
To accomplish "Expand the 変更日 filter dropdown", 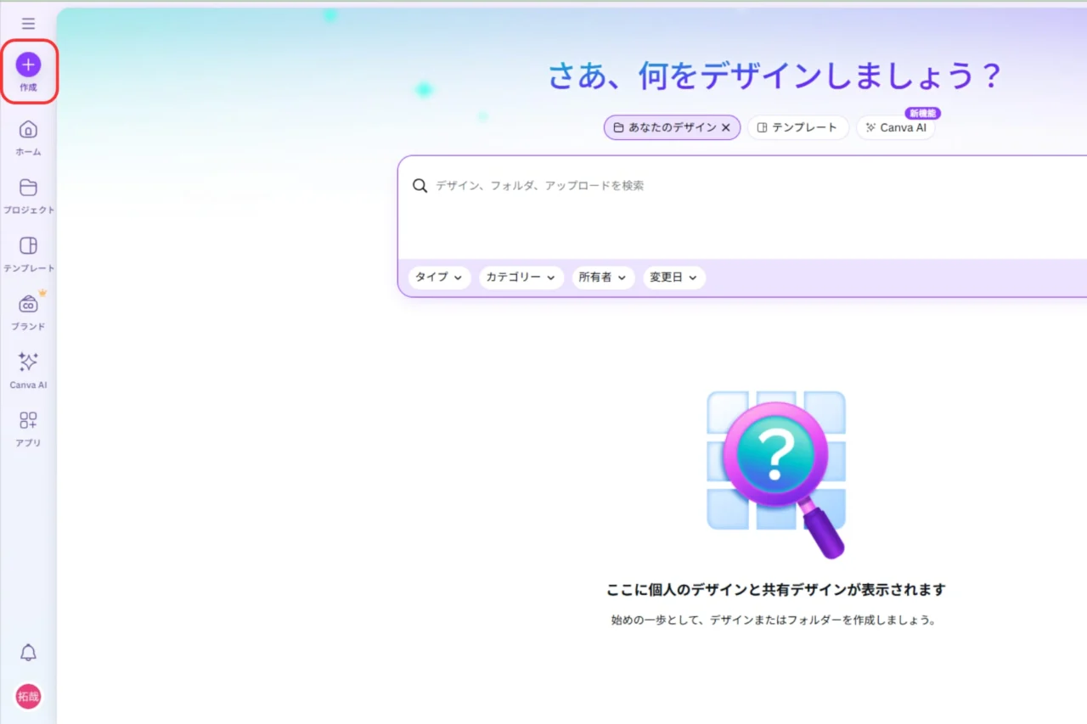I will point(673,278).
